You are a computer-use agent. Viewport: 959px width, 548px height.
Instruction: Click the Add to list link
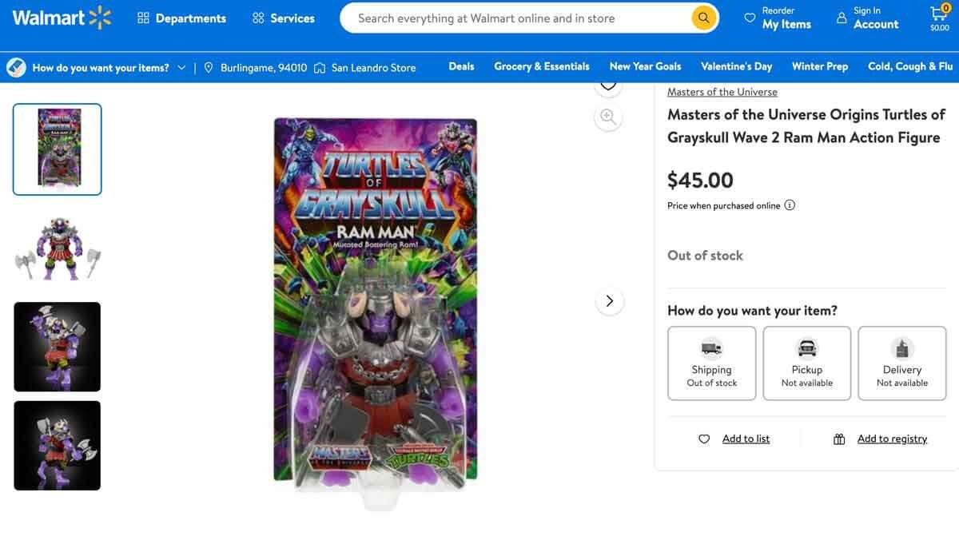coord(745,439)
